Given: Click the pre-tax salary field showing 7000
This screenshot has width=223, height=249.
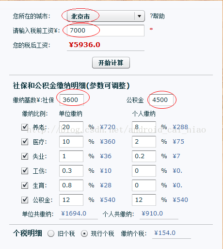Looking at the screenshot, I should click(x=106, y=31).
